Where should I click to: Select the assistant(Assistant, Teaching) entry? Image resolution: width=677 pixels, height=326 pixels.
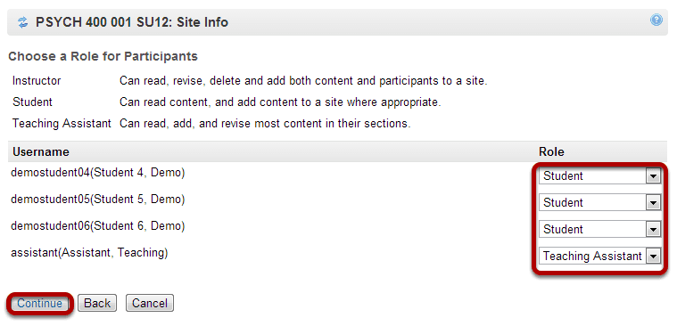[89, 253]
